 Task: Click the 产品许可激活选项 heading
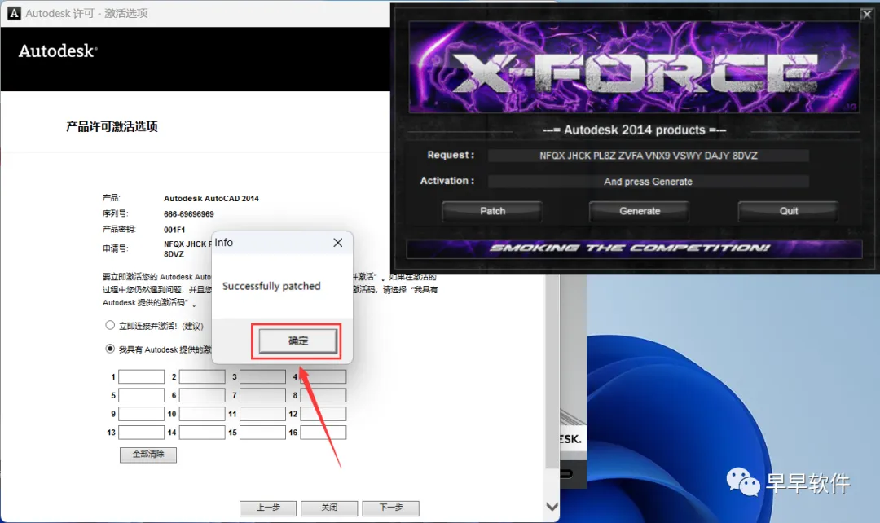tap(112, 127)
